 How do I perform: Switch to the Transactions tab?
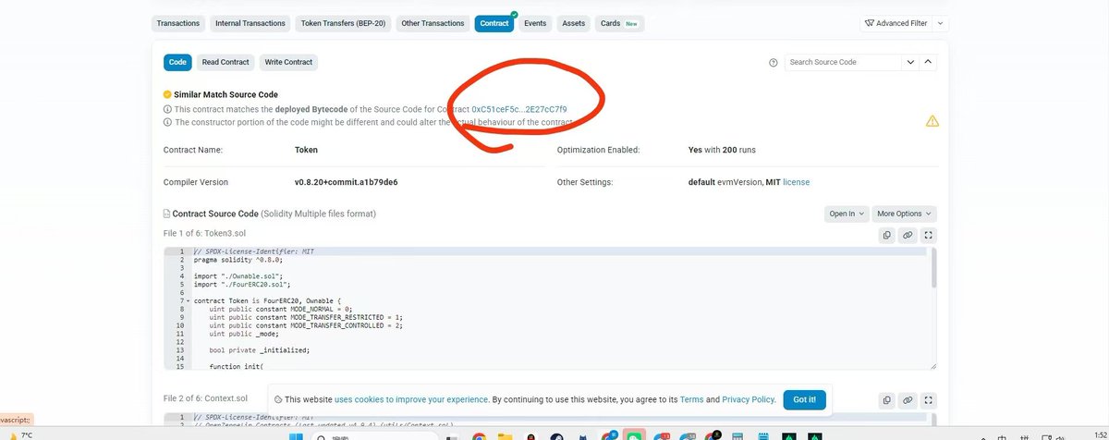177,23
